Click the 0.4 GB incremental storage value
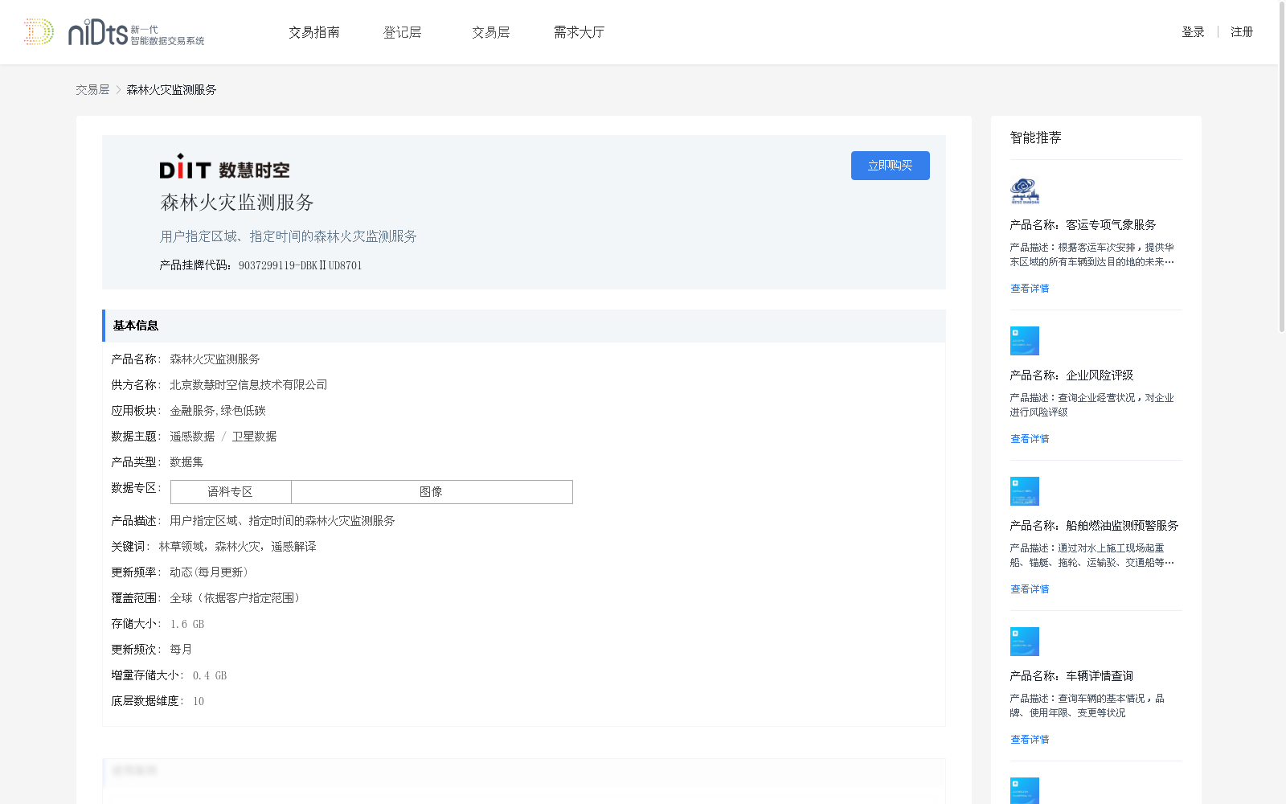This screenshot has width=1286, height=804. tap(210, 675)
